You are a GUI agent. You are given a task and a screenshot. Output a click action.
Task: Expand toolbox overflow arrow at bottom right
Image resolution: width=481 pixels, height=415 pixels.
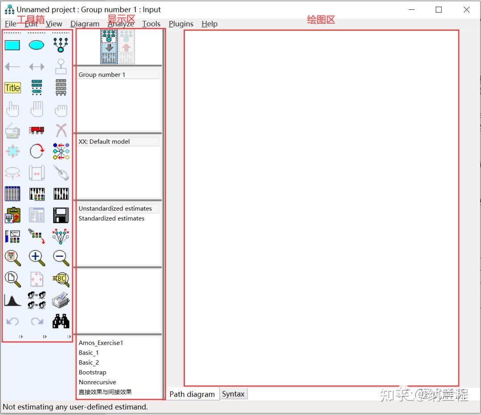click(69, 337)
